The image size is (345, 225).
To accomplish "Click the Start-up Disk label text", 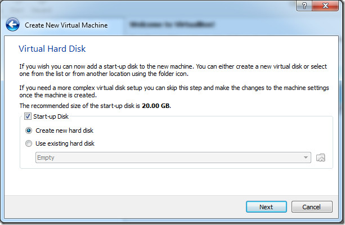I will pyautogui.click(x=51, y=116).
